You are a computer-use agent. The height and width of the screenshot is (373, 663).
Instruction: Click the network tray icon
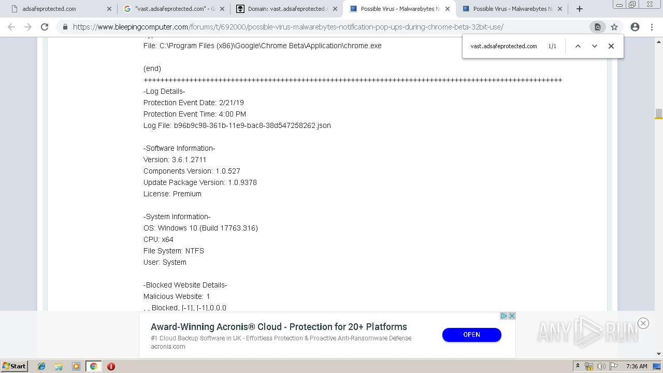pos(589,366)
